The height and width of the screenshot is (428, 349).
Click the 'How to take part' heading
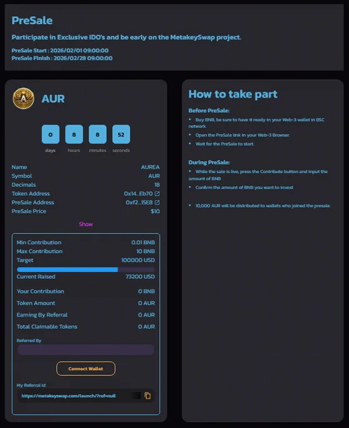[x=233, y=94]
